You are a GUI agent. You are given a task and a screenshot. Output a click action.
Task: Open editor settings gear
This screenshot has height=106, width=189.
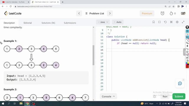coord(177,22)
